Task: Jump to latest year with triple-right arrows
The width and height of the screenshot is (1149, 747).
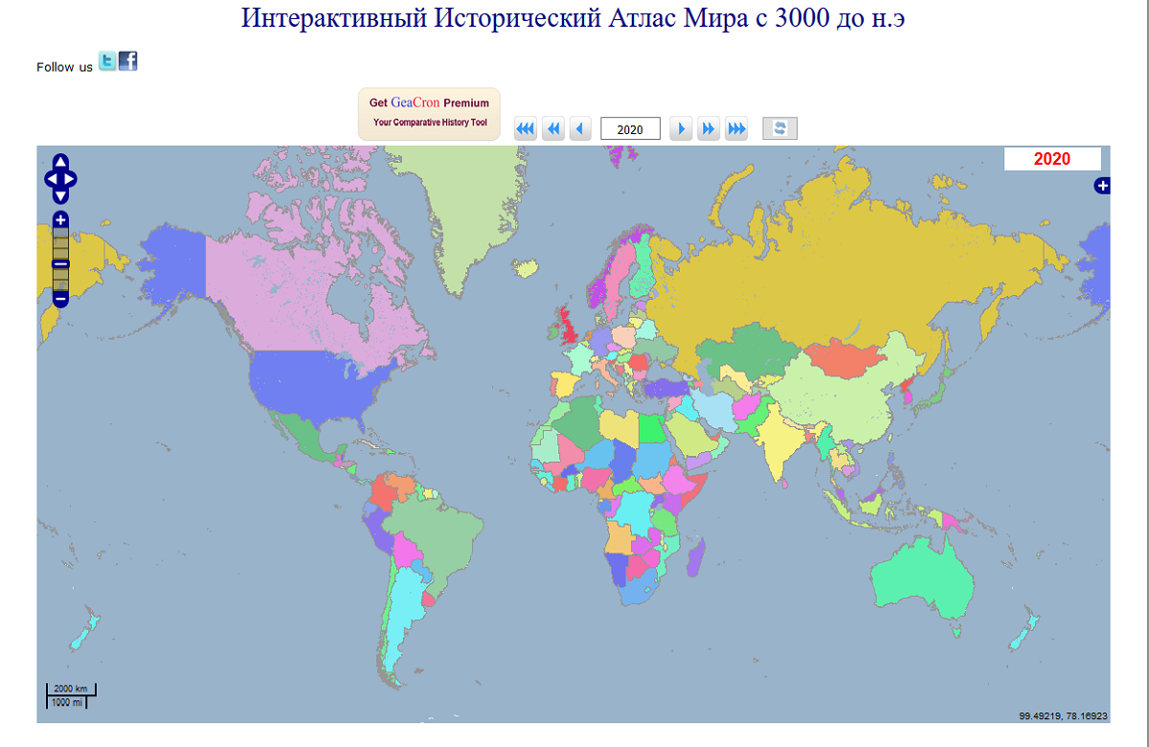Action: (736, 127)
